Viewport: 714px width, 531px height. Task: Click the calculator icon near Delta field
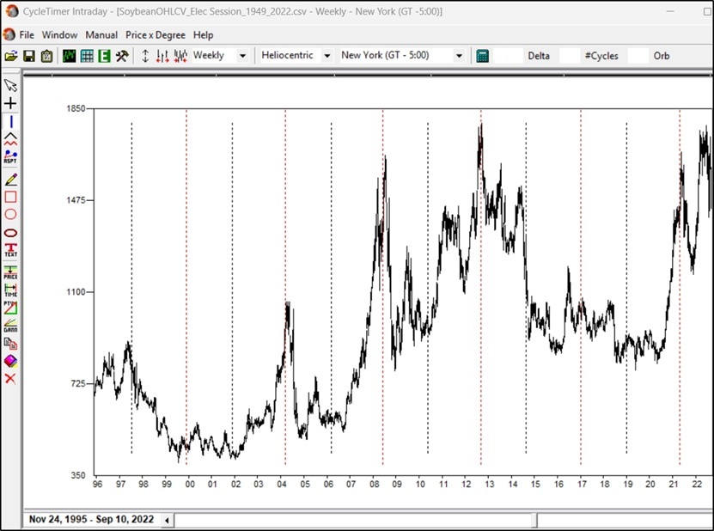pos(483,55)
